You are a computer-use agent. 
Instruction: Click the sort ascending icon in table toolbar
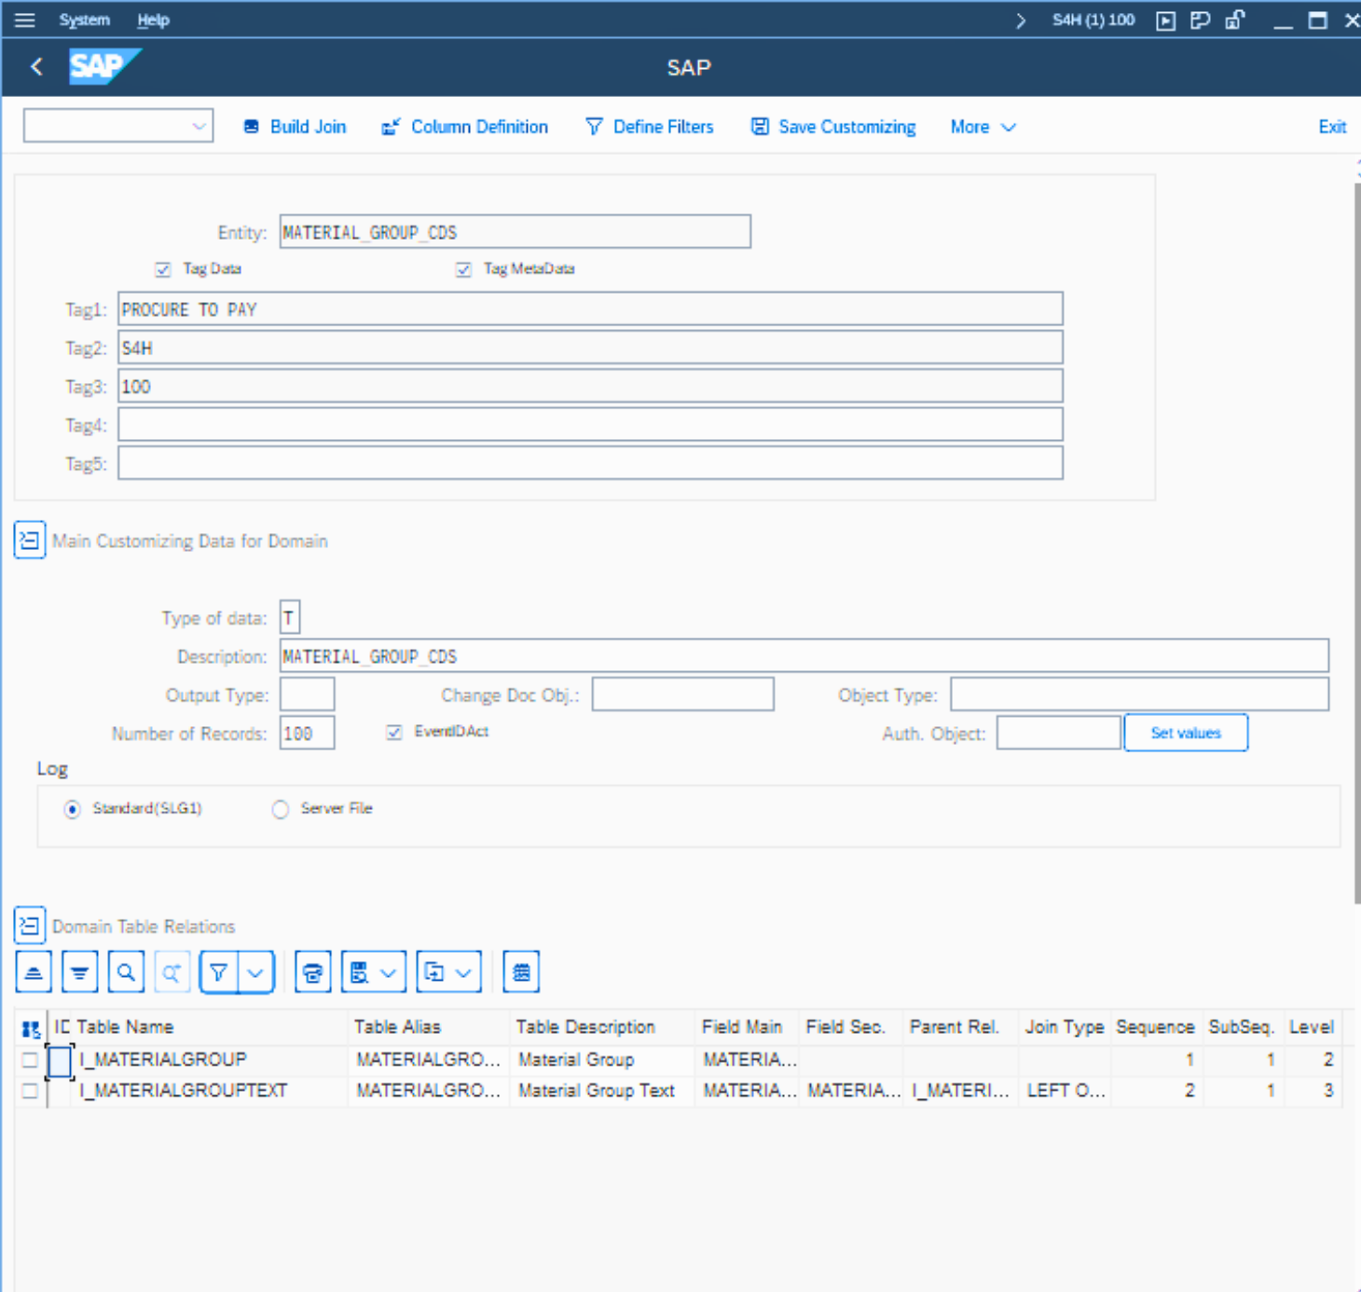[34, 973]
